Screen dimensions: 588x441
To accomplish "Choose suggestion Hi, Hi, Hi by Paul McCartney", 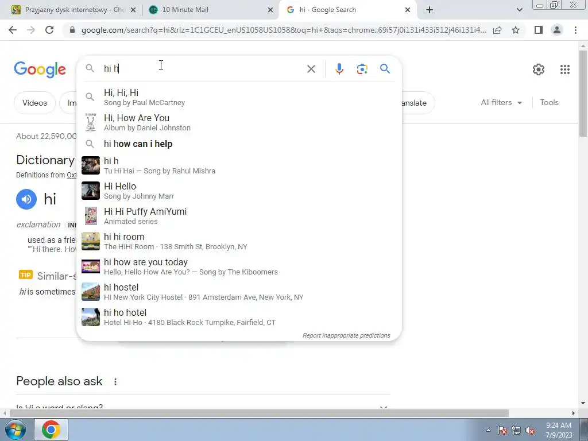I will pos(239,97).
